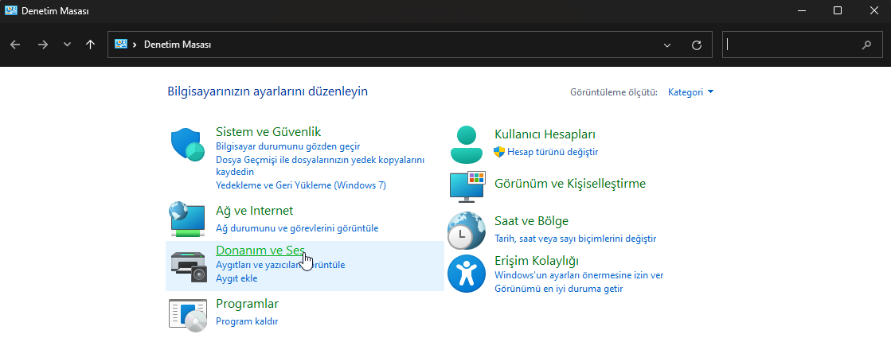This screenshot has width=891, height=342.
Task: Go forward with the right arrow
Action: pos(43,45)
